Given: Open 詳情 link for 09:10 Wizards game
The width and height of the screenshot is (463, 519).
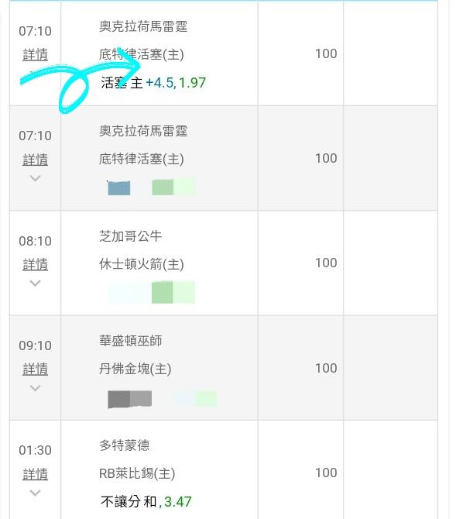Looking at the screenshot, I should [35, 369].
